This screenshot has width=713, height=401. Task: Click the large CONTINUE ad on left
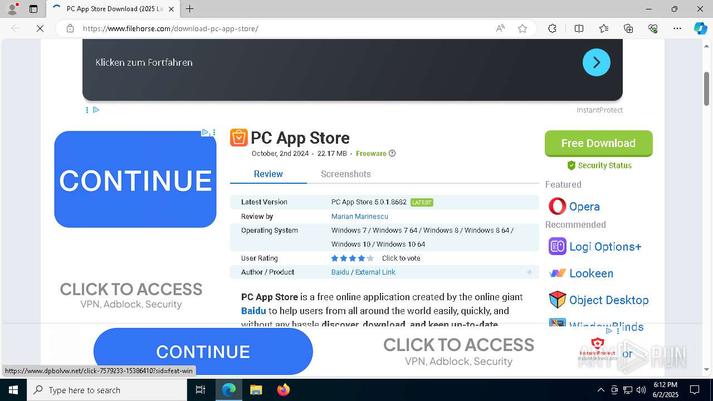135,179
